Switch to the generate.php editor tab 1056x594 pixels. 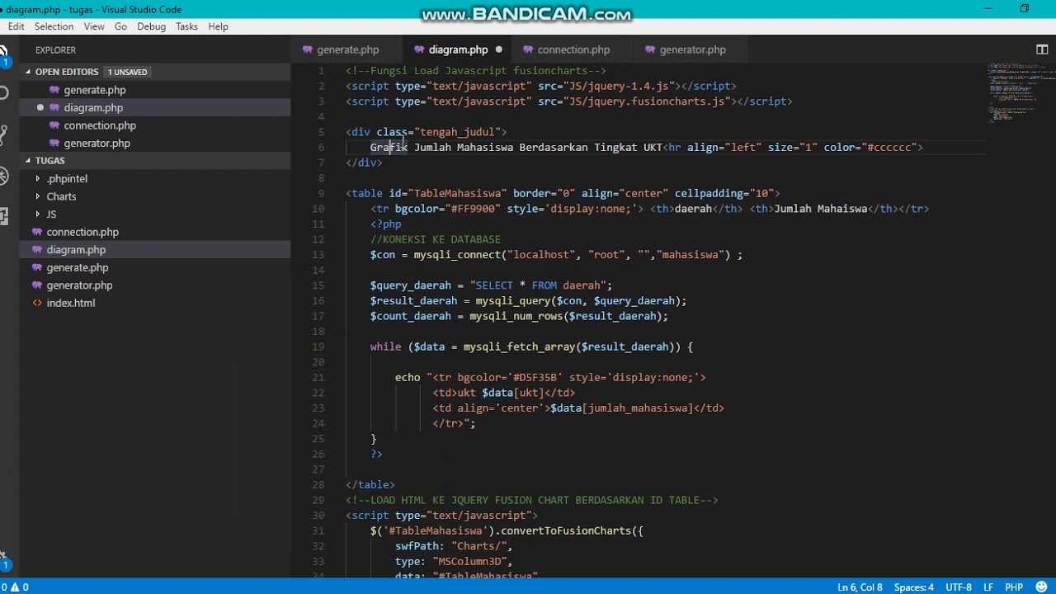pos(346,49)
